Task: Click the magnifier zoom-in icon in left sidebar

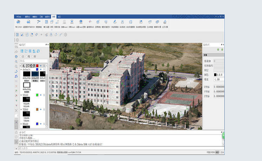Action: point(16,61)
